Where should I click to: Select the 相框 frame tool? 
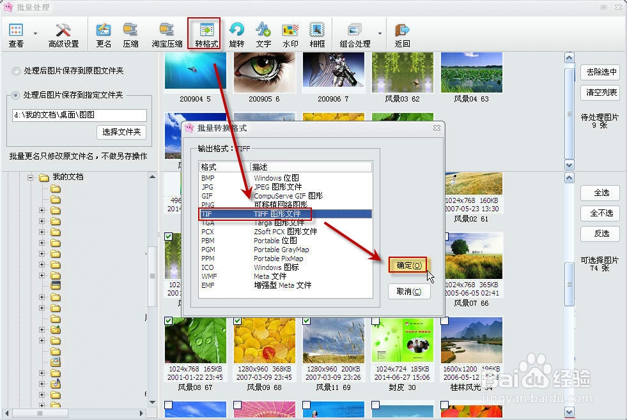(317, 34)
